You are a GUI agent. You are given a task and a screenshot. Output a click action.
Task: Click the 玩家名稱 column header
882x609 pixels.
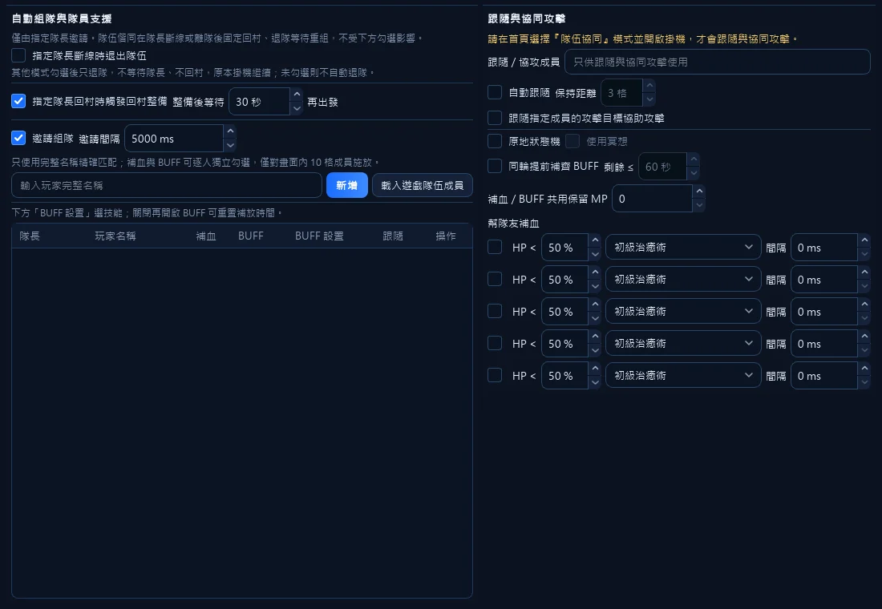[115, 236]
